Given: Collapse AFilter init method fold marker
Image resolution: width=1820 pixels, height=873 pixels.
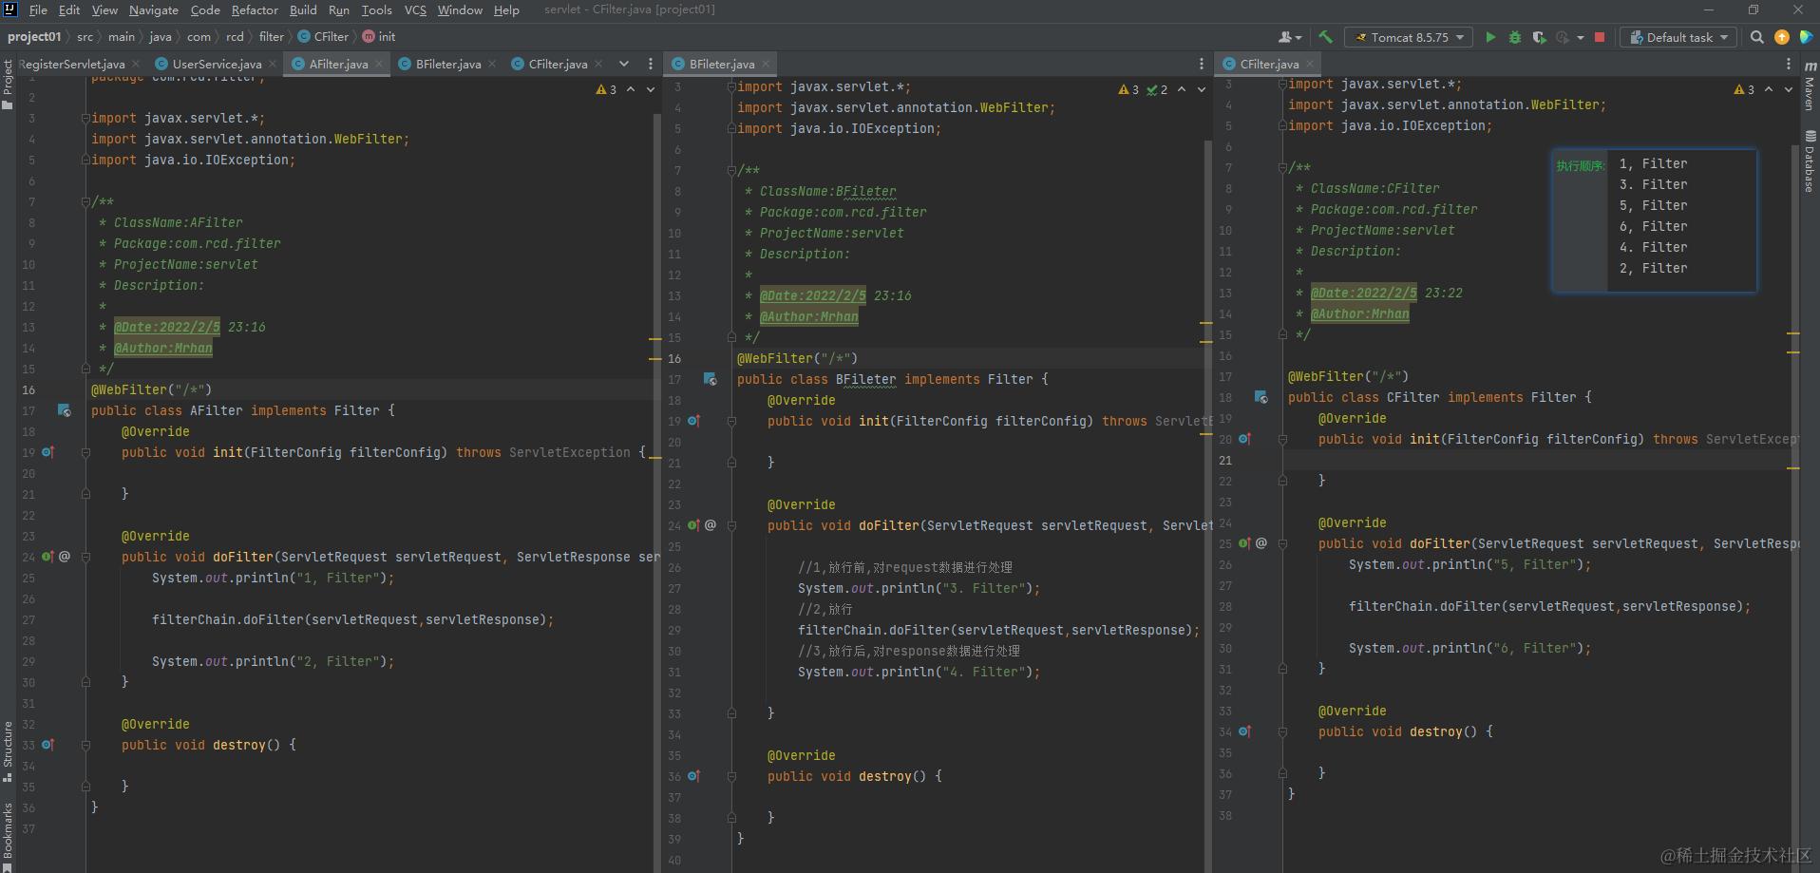Looking at the screenshot, I should tap(85, 453).
